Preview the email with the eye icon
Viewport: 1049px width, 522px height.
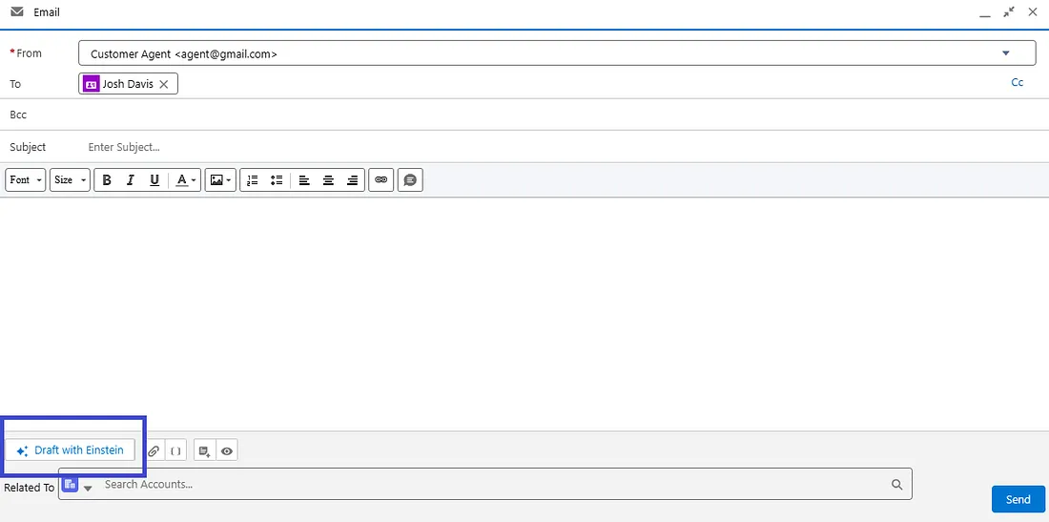[227, 451]
